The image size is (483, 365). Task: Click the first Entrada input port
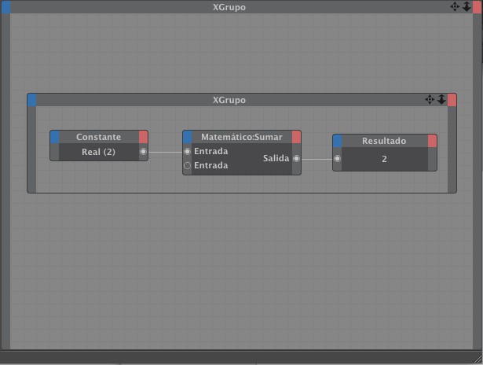click(x=187, y=151)
